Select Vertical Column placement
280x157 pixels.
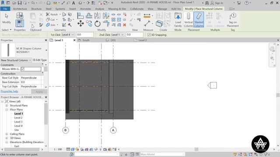click(x=189, y=20)
